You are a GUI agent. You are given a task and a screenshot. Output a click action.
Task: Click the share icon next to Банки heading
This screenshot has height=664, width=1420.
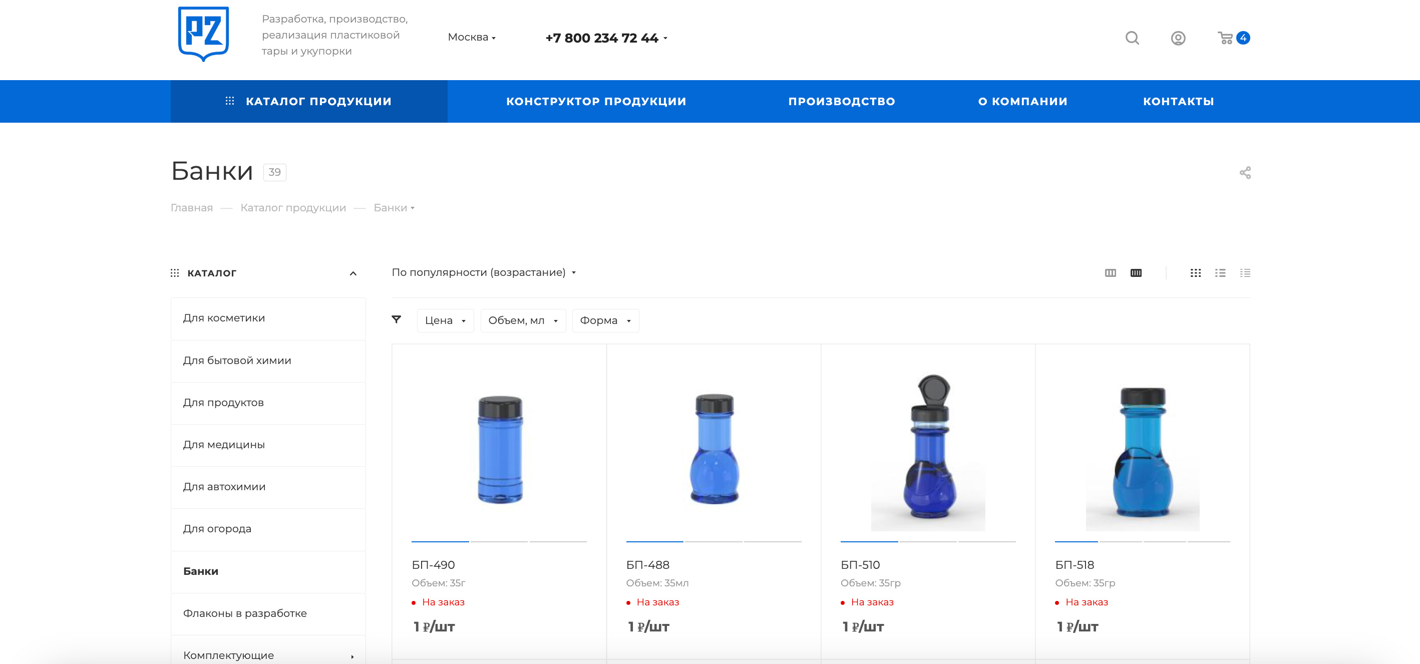click(1245, 173)
